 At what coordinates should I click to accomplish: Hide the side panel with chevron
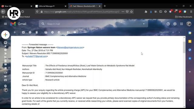pos(190,100)
